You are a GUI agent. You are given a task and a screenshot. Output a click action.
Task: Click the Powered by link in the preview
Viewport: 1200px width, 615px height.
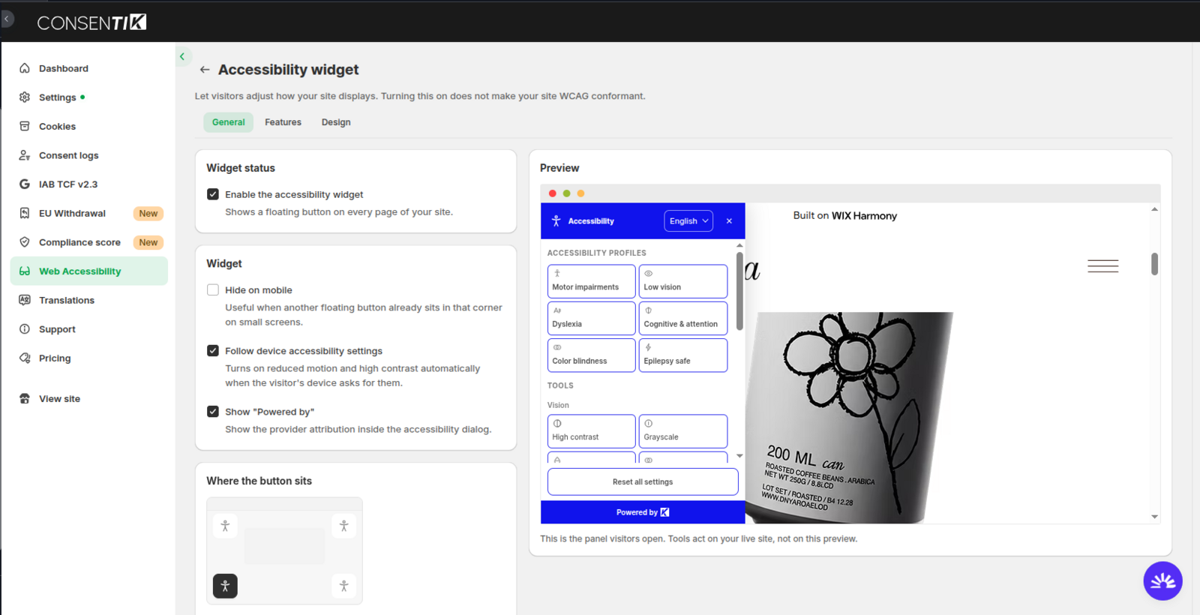(x=643, y=512)
